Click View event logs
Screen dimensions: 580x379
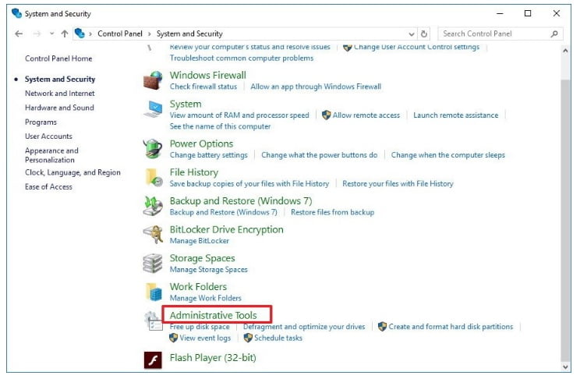[x=205, y=338]
